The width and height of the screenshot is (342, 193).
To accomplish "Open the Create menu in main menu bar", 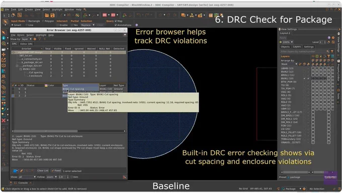I will [x=29, y=10].
